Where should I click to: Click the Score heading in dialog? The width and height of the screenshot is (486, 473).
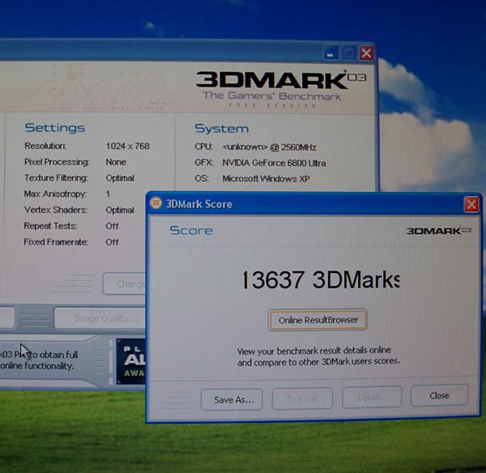191,230
